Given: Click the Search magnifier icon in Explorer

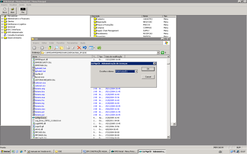Looking at the screenshot, I should 56,48.
